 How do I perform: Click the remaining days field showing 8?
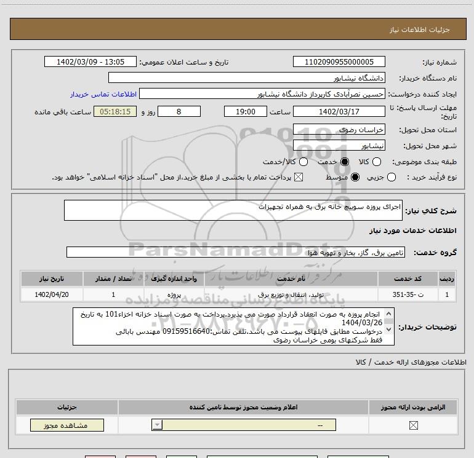pyautogui.click(x=179, y=111)
